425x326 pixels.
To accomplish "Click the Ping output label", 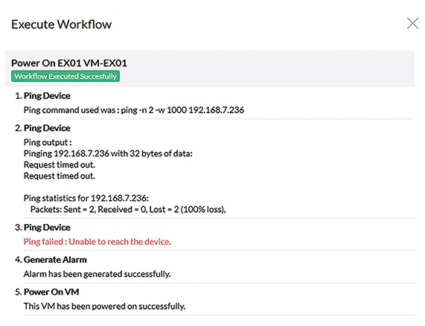I will [48, 142].
